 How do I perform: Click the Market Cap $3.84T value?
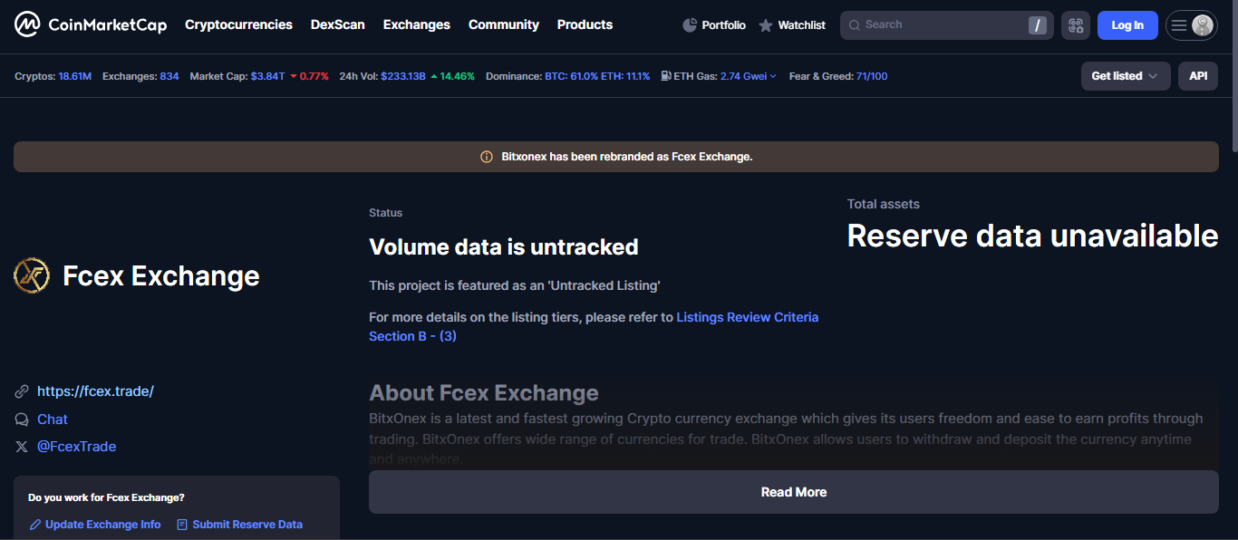[x=267, y=76]
